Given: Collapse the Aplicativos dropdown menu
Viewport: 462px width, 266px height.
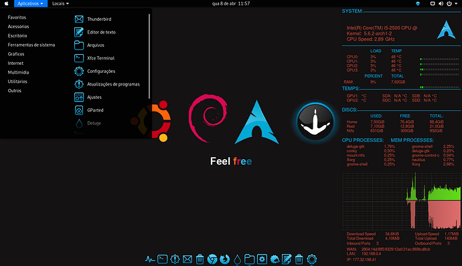Looking at the screenshot, I should 30,3.
